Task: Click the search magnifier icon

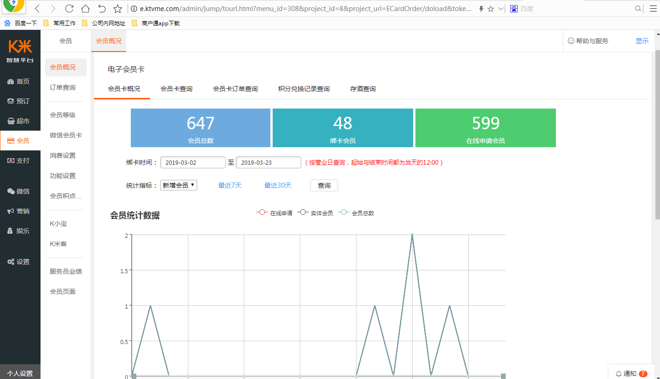Action: [x=638, y=8]
